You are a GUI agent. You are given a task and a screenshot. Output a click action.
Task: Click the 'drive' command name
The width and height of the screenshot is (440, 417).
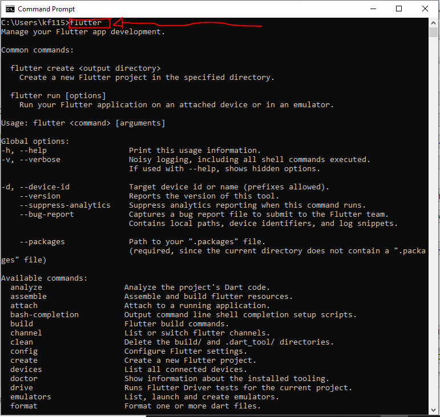point(22,388)
